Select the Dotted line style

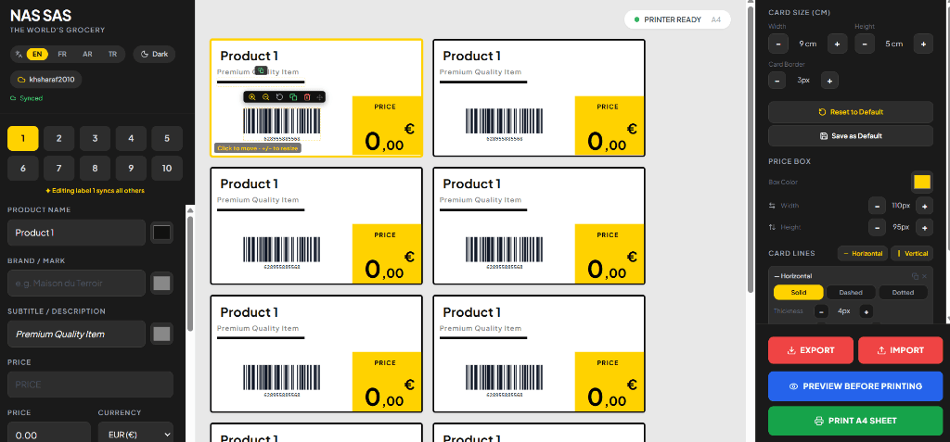coord(904,293)
